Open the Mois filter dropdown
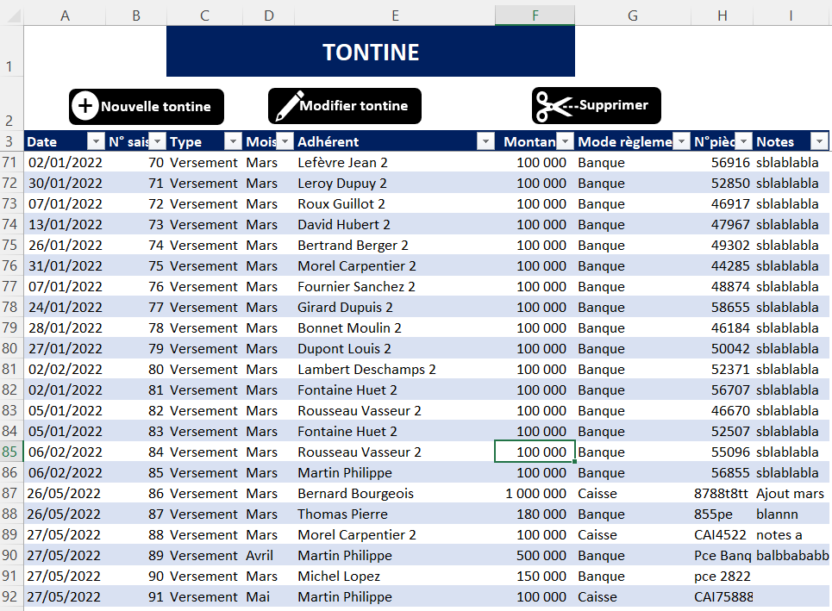Viewport: 832px width, 611px height. coord(285,141)
